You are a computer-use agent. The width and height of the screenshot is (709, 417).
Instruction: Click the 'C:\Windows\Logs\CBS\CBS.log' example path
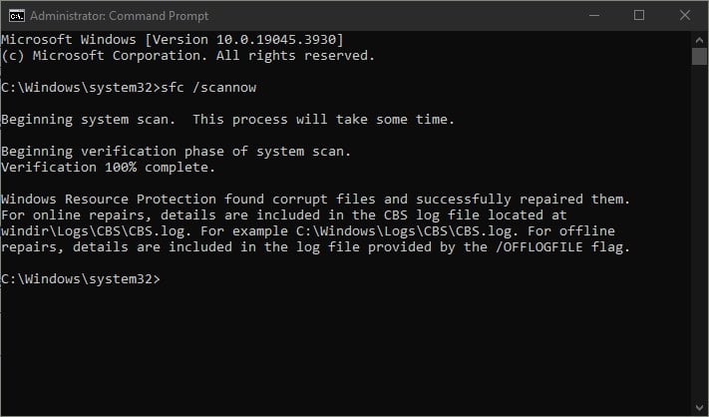click(x=404, y=231)
